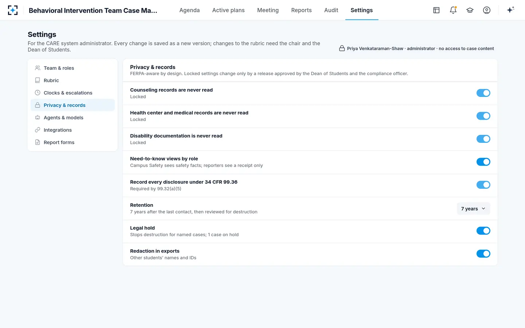Switch to the Audit tab
Viewport: 525px width, 328px height.
(x=331, y=10)
